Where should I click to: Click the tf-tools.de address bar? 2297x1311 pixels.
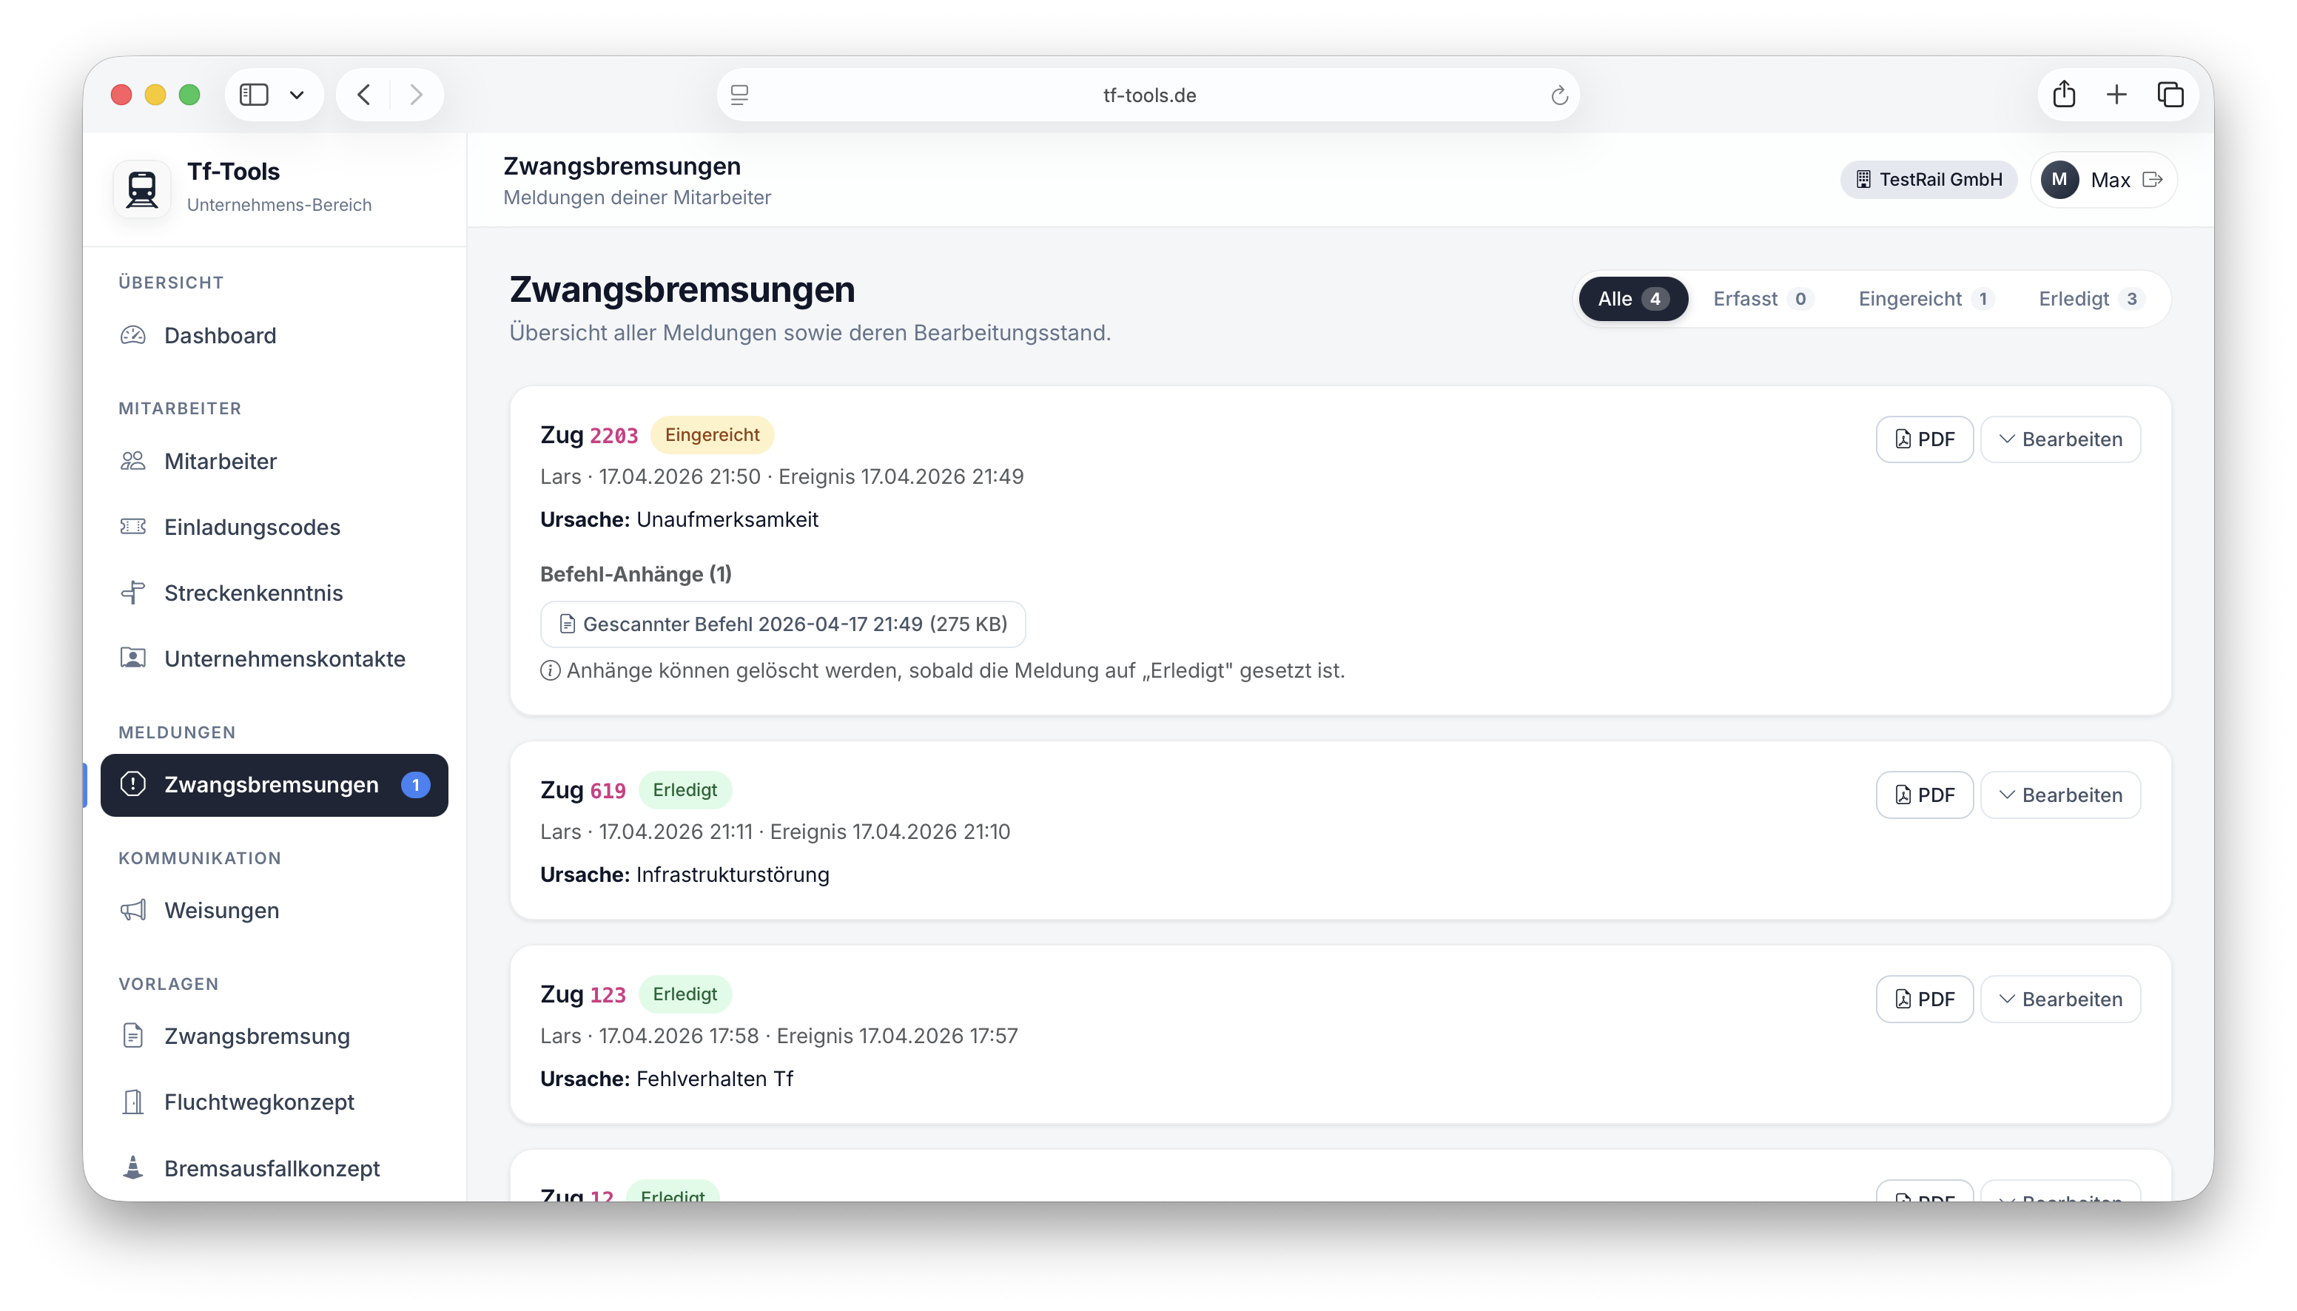(1148, 95)
